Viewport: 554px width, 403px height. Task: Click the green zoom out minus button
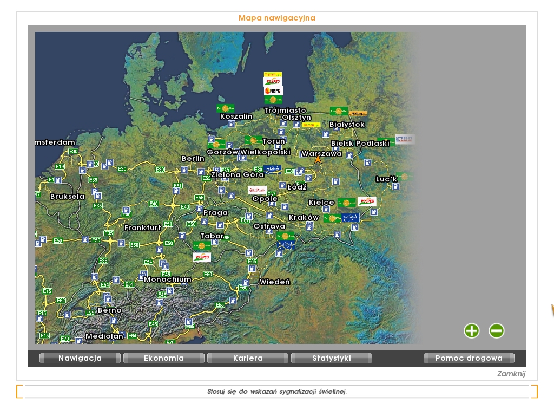[x=496, y=330]
